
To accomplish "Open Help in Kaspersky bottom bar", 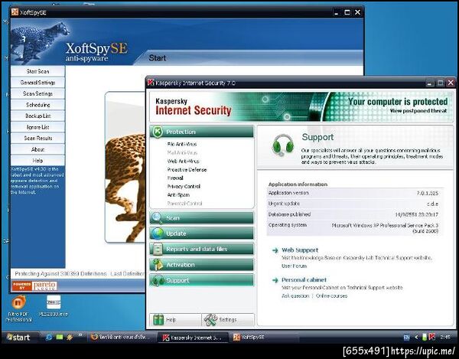I will point(176,320).
